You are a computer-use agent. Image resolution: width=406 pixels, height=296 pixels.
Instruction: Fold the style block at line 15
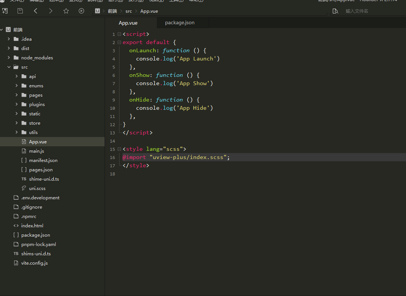(x=119, y=149)
